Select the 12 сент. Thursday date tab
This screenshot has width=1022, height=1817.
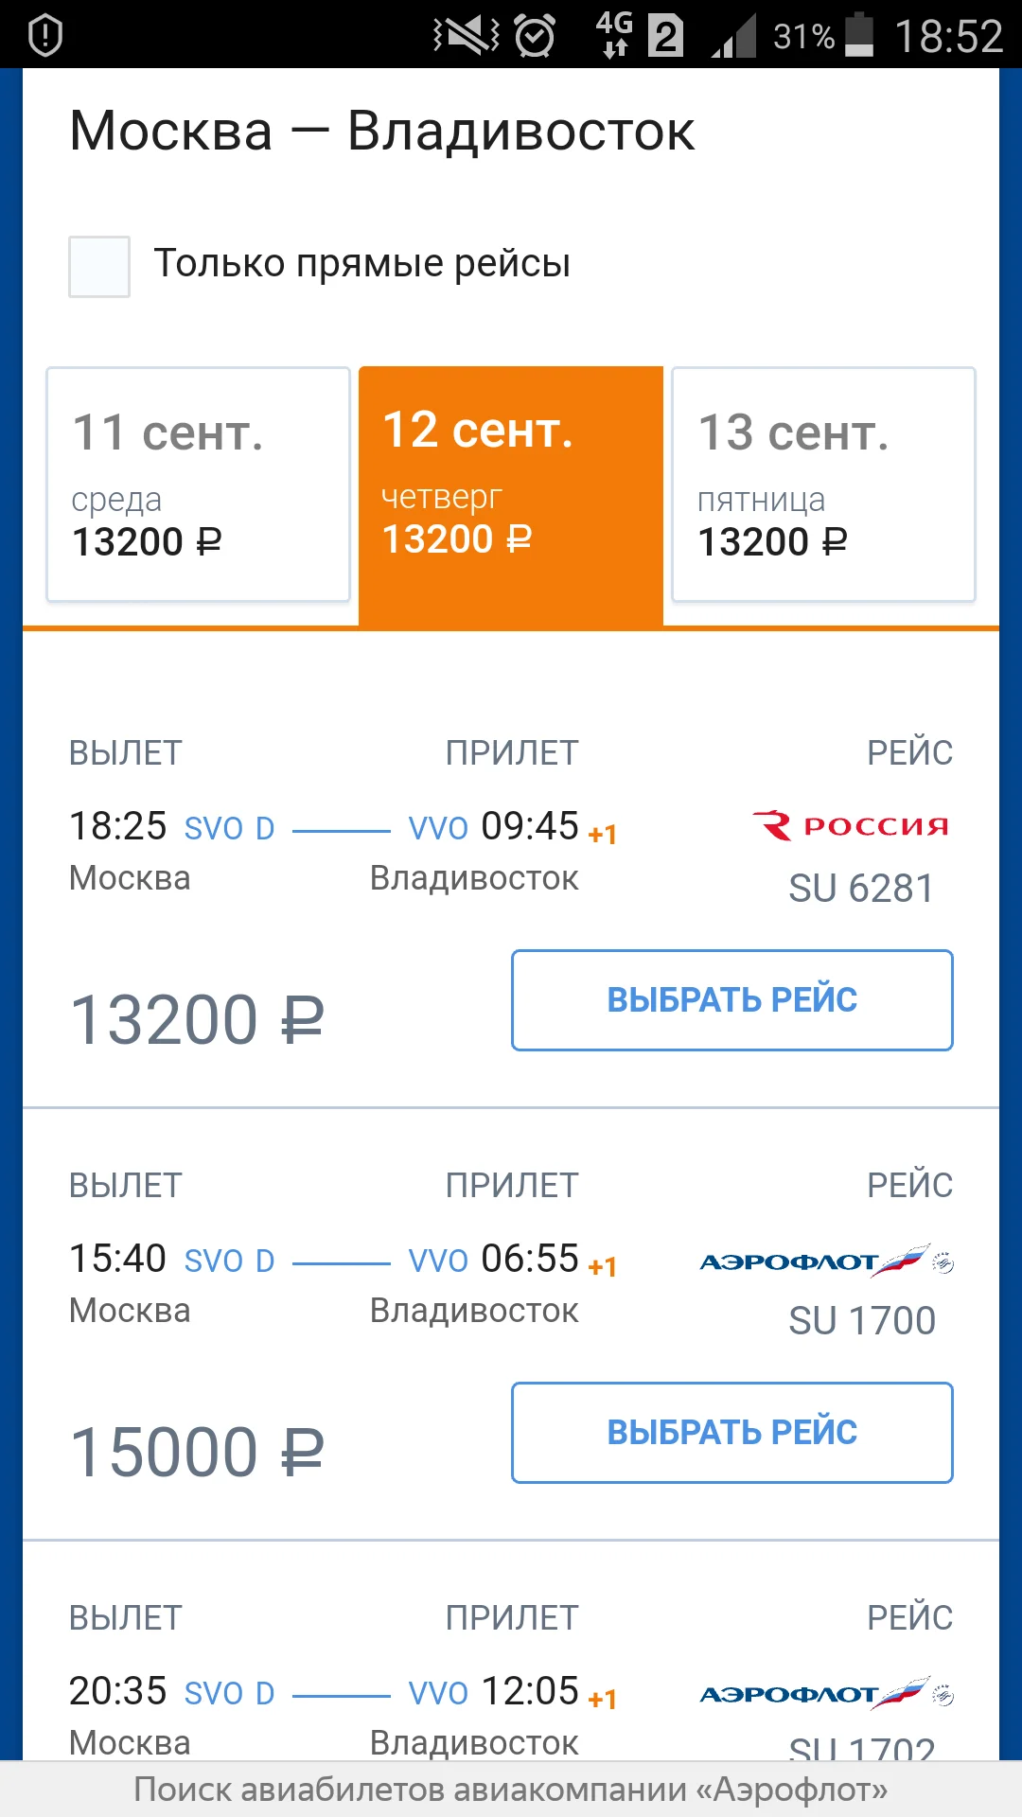pyautogui.click(x=511, y=485)
